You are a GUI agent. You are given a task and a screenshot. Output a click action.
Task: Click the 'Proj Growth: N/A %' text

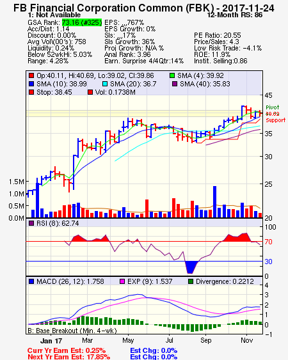coord(134,48)
